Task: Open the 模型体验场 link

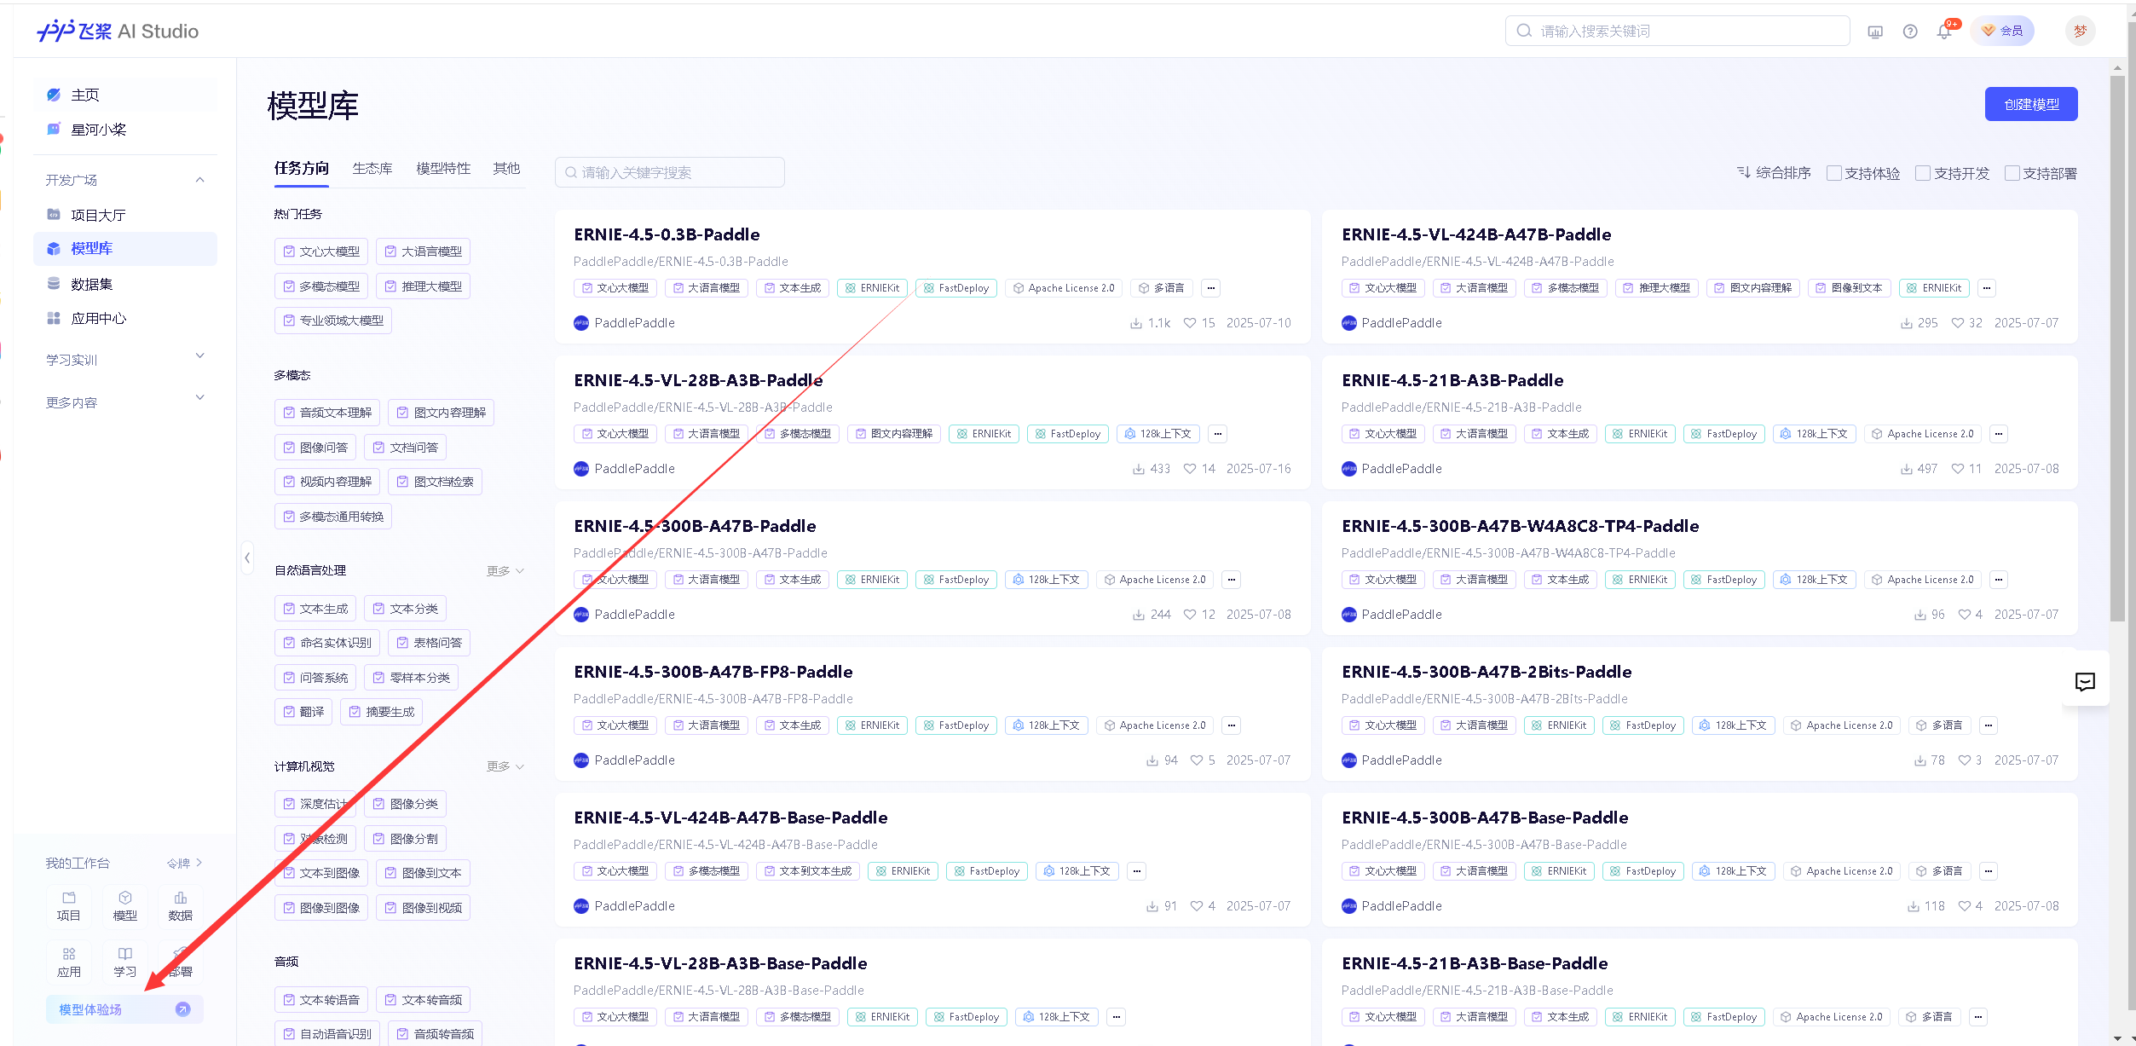Action: click(x=124, y=1009)
